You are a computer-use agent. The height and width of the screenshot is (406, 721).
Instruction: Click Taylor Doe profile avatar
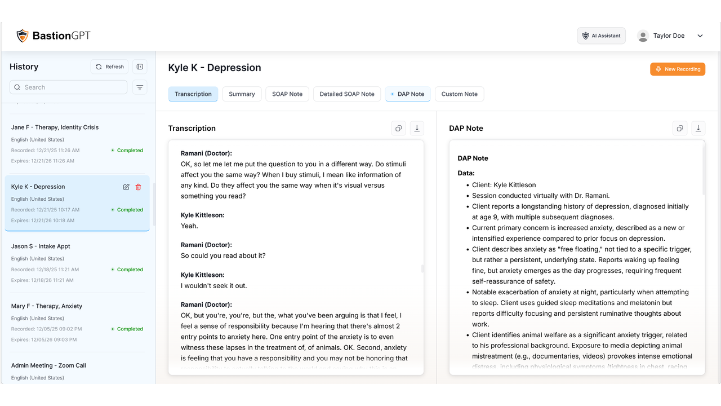[x=643, y=36]
